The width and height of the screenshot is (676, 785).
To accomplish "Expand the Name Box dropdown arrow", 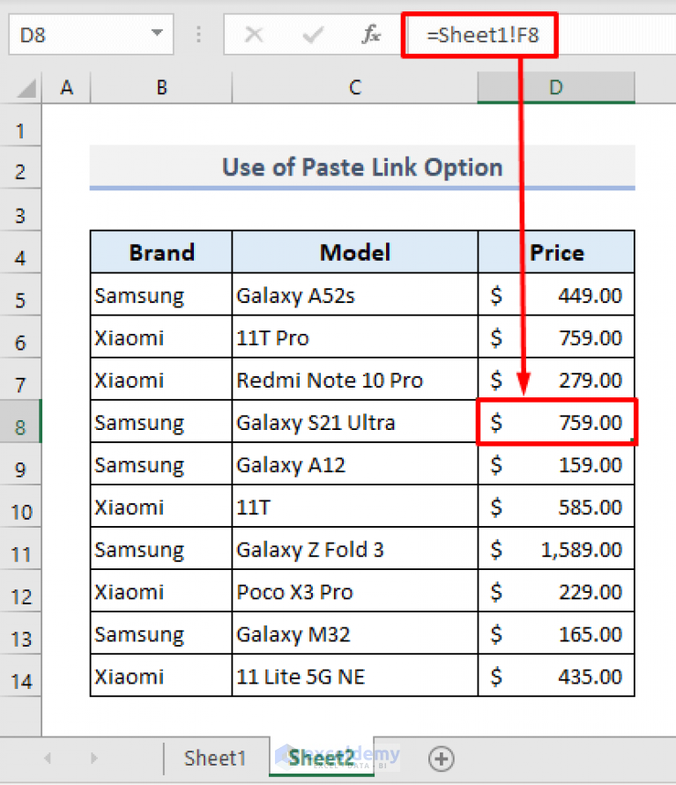I will point(157,35).
